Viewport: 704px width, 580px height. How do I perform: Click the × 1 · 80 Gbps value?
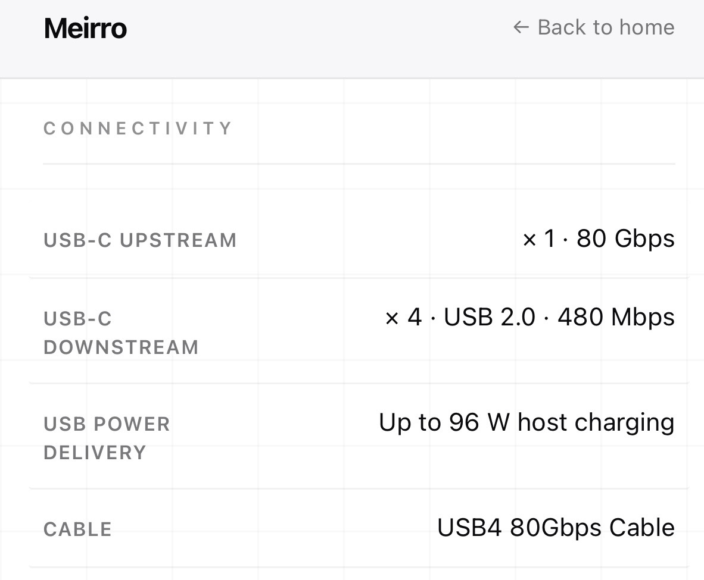pos(599,238)
